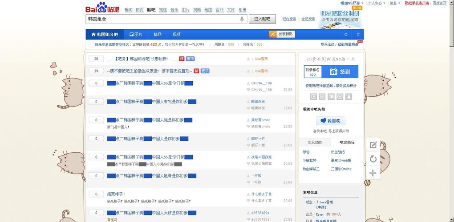This screenshot has height=222, width=454.
Task: Click the fourth grey sign-in badge icon
Action: [340, 97]
